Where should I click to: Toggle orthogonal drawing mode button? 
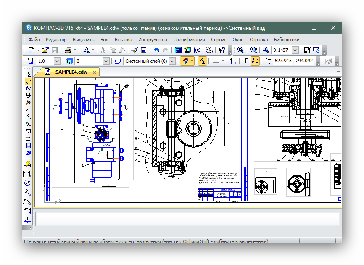tap(246, 61)
